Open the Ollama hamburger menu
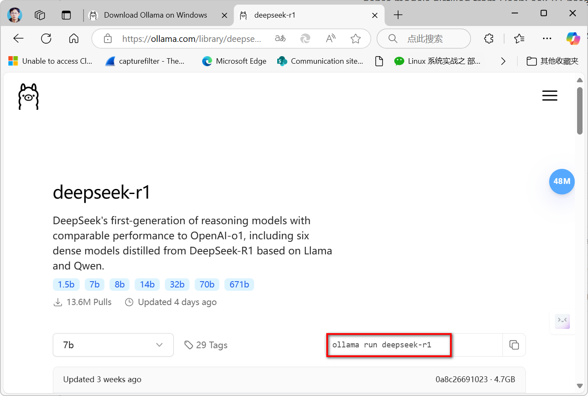The height and width of the screenshot is (396, 588). [549, 96]
